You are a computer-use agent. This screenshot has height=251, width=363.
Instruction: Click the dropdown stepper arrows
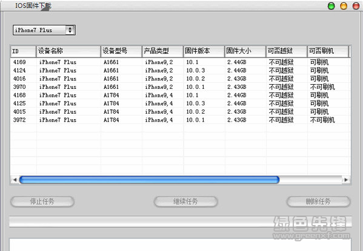click(x=70, y=30)
